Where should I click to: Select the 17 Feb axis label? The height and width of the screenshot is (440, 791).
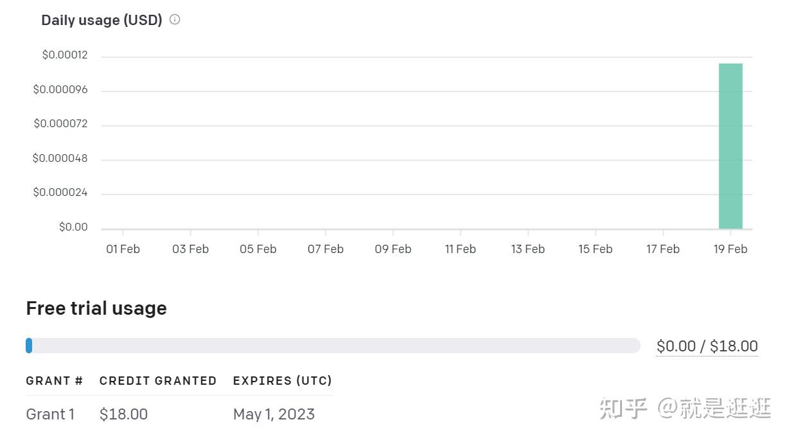[662, 249]
